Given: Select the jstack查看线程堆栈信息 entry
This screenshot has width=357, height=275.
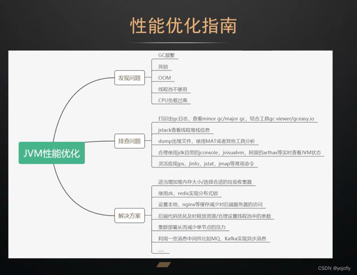Looking at the screenshot, I should coord(185,130).
